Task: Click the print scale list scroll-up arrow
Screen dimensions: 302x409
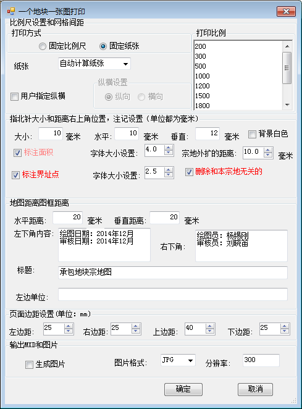Action: point(287,46)
